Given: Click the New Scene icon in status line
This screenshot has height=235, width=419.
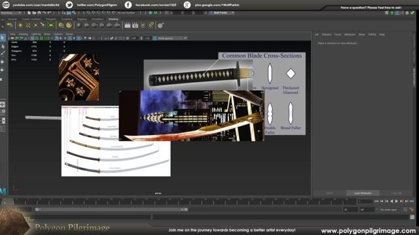Looking at the screenshot, I should [29, 13].
